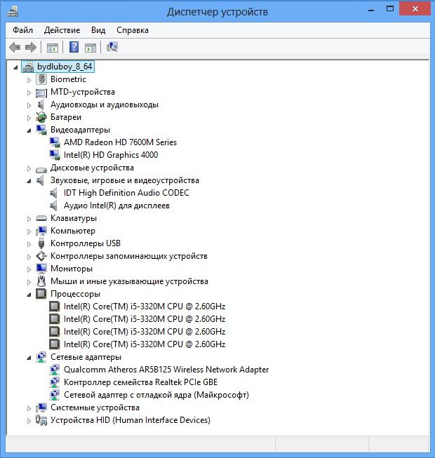Close the Диспетчер устройств window
Screen dimensions: 435x458
[x=415, y=8]
